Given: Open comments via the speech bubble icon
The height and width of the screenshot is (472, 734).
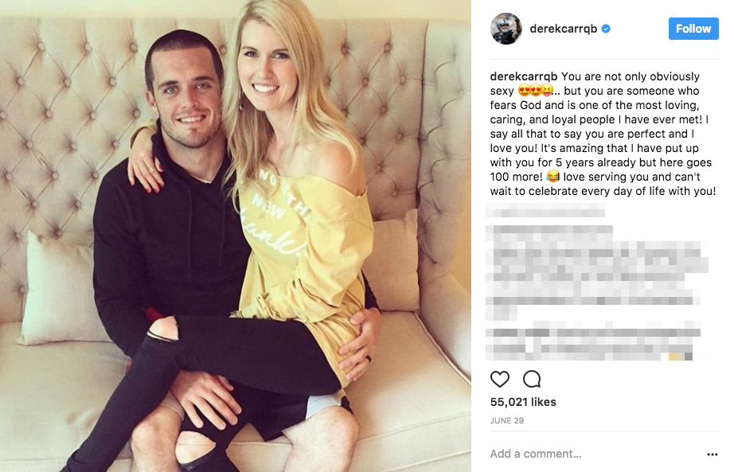Looking at the screenshot, I should tap(532, 379).
